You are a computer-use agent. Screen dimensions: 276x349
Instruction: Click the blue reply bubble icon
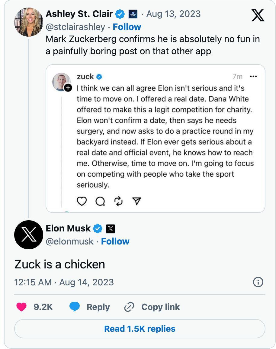(75, 307)
